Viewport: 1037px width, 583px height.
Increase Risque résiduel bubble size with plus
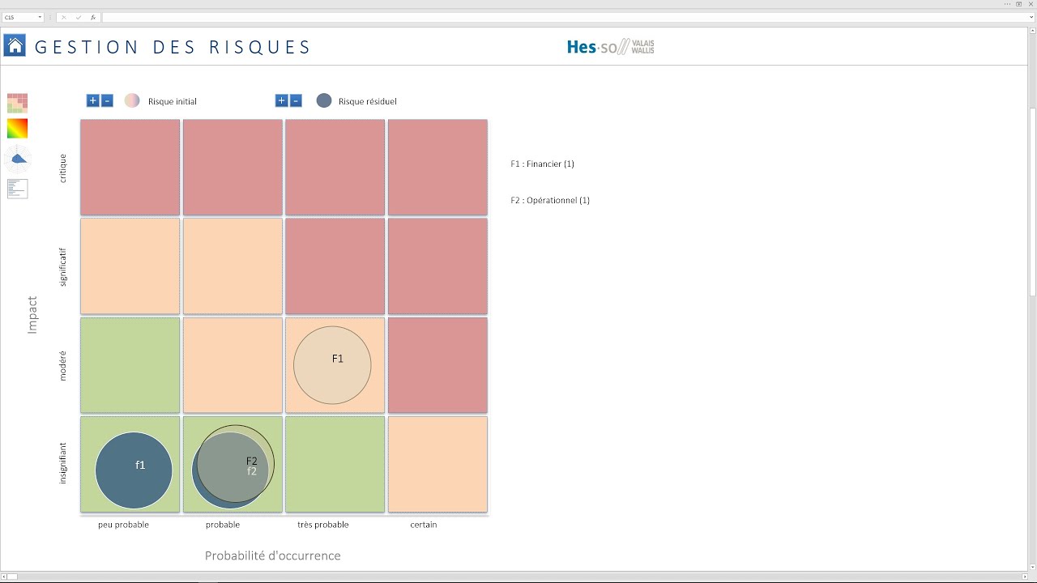281,100
